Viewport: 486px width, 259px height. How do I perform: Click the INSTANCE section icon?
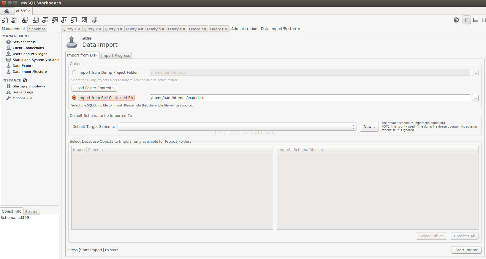point(25,80)
